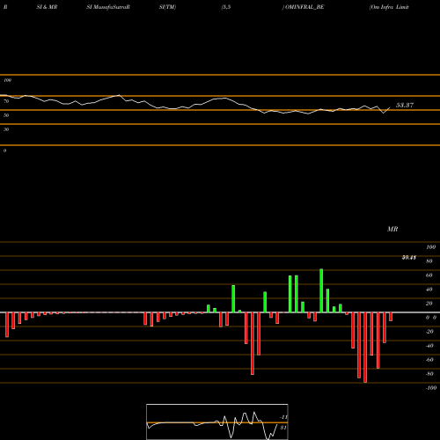Click the mini overview chart thumbnail
This screenshot has height=440, width=440.
pos(217,422)
